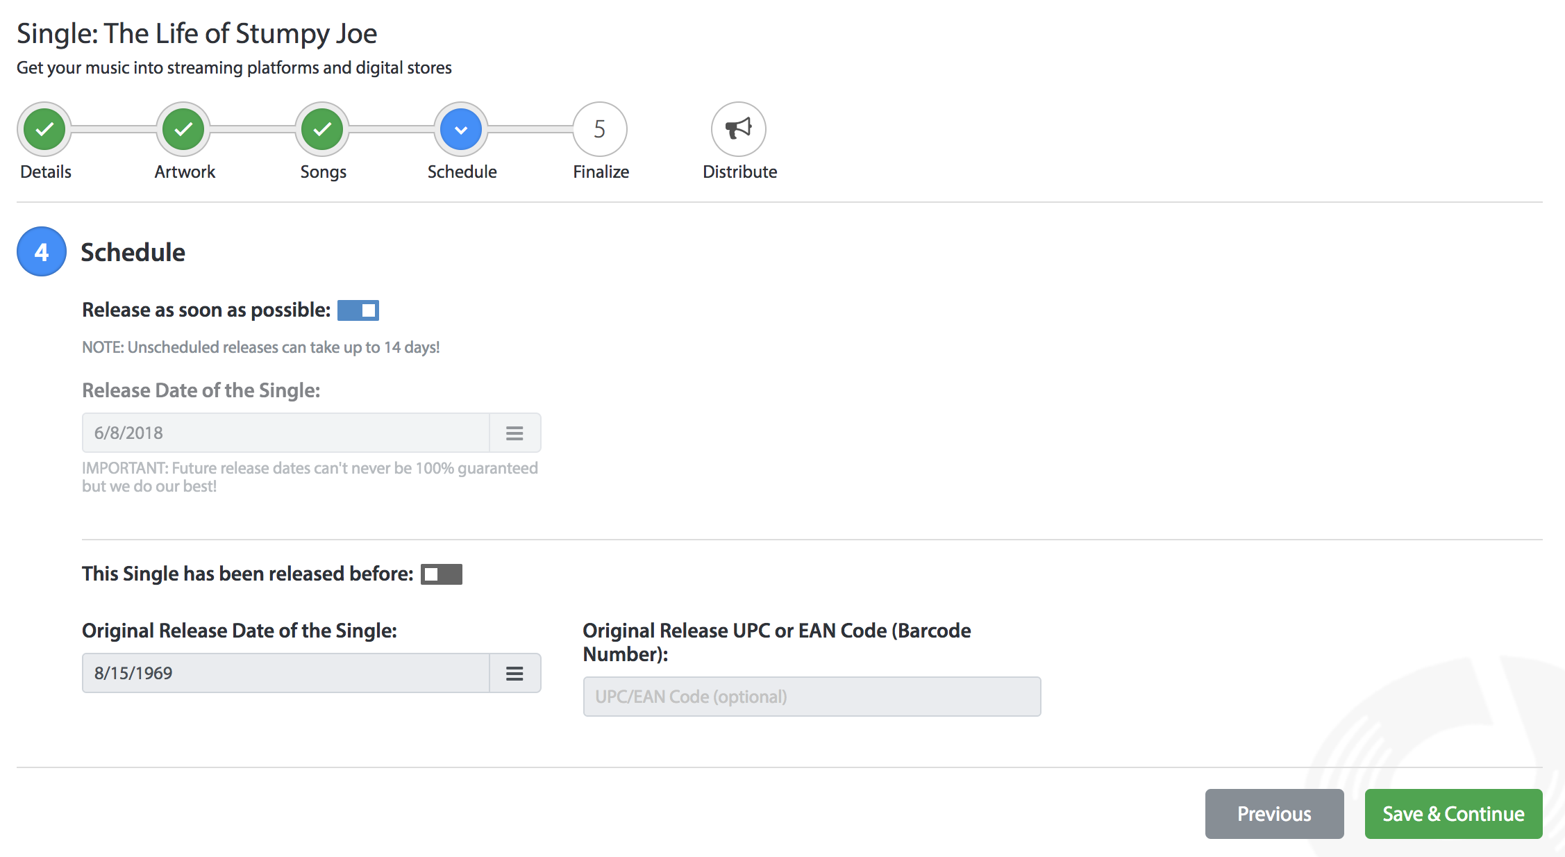Select the Finalize step label
The width and height of the screenshot is (1565, 857).
click(x=601, y=172)
